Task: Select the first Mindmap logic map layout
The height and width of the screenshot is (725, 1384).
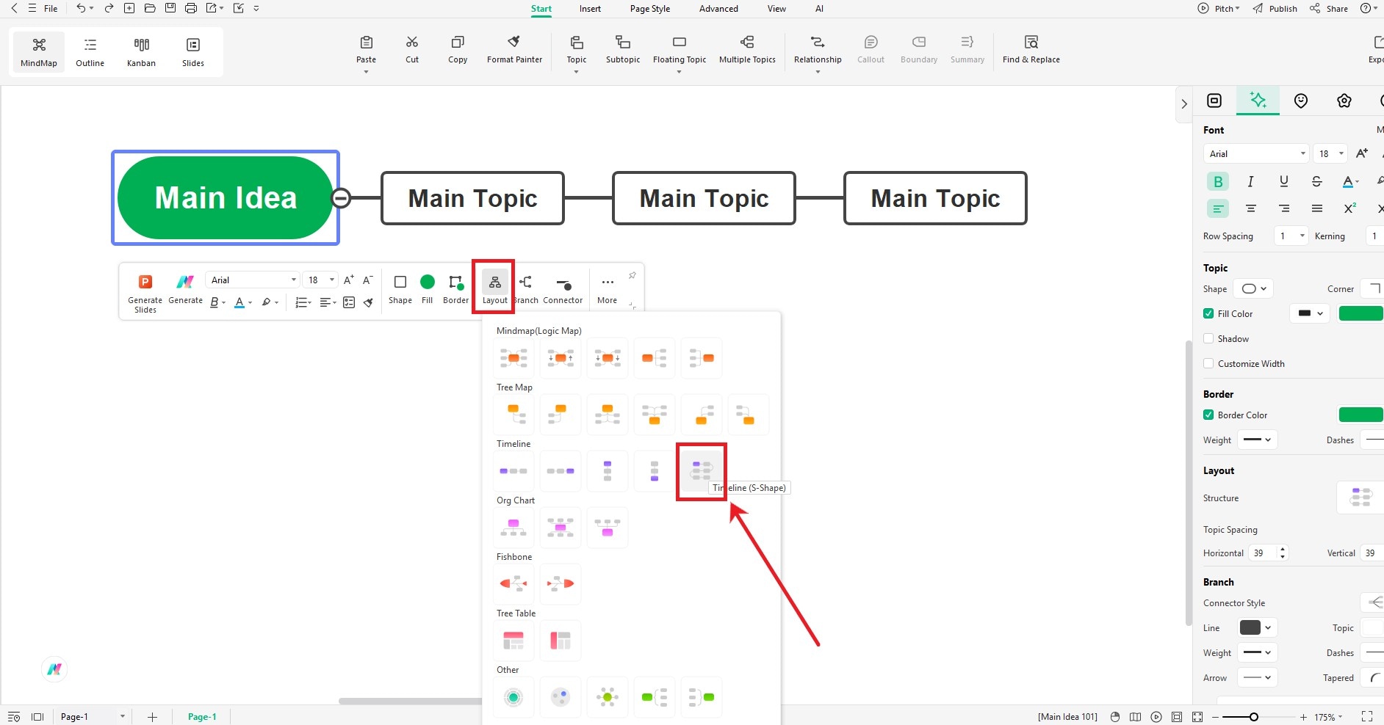Action: click(513, 357)
